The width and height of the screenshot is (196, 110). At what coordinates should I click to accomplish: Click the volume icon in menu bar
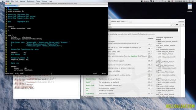pyautogui.click(x=165, y=1)
